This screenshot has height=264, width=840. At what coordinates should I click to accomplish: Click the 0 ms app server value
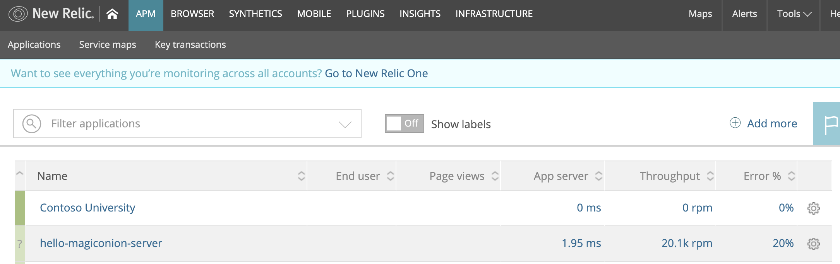(x=589, y=208)
